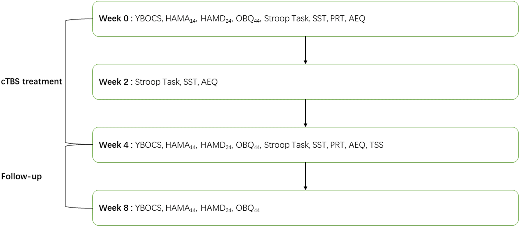520x227 pixels.
Task: Select AEQ in the Week 2 box
Action: [x=209, y=82]
